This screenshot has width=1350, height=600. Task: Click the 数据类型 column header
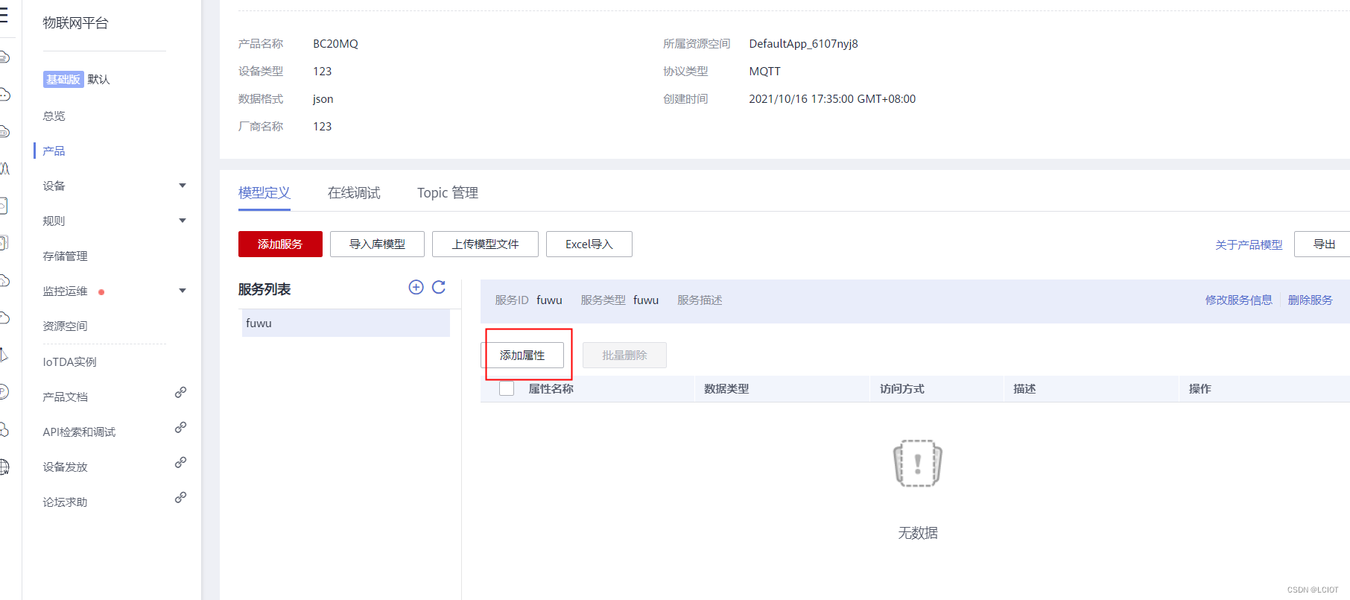pyautogui.click(x=726, y=389)
